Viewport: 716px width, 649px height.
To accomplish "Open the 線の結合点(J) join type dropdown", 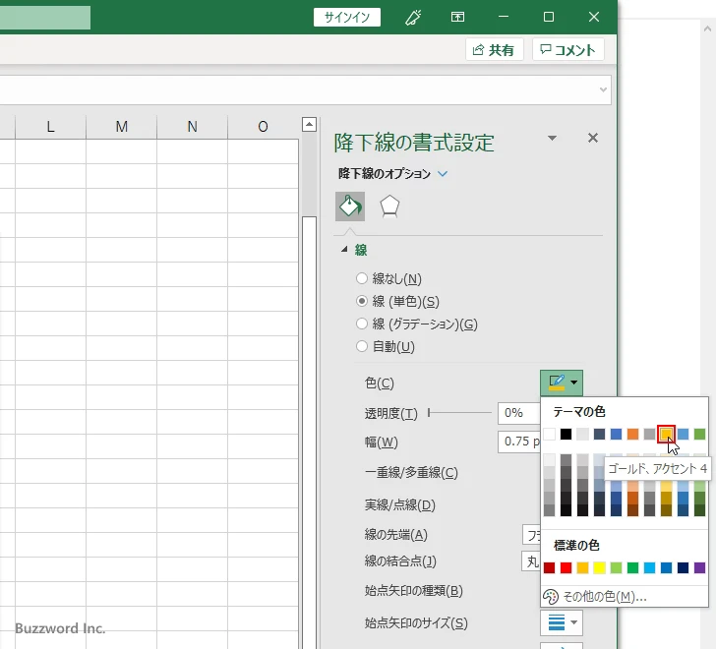I will click(531, 561).
